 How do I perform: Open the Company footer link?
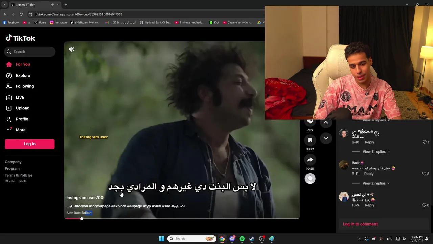tap(13, 162)
